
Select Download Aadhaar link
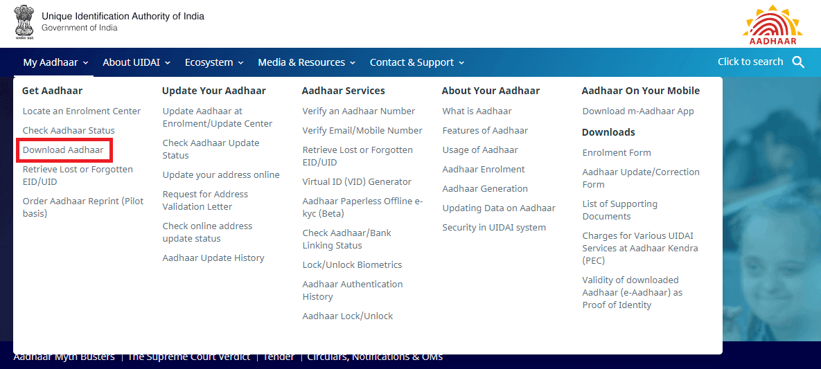[63, 150]
